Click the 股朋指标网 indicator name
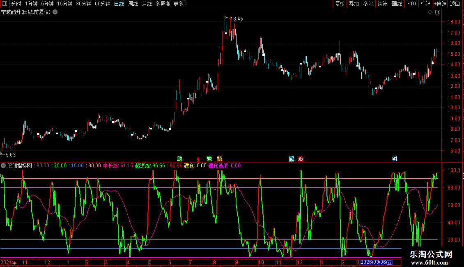 click(20, 166)
